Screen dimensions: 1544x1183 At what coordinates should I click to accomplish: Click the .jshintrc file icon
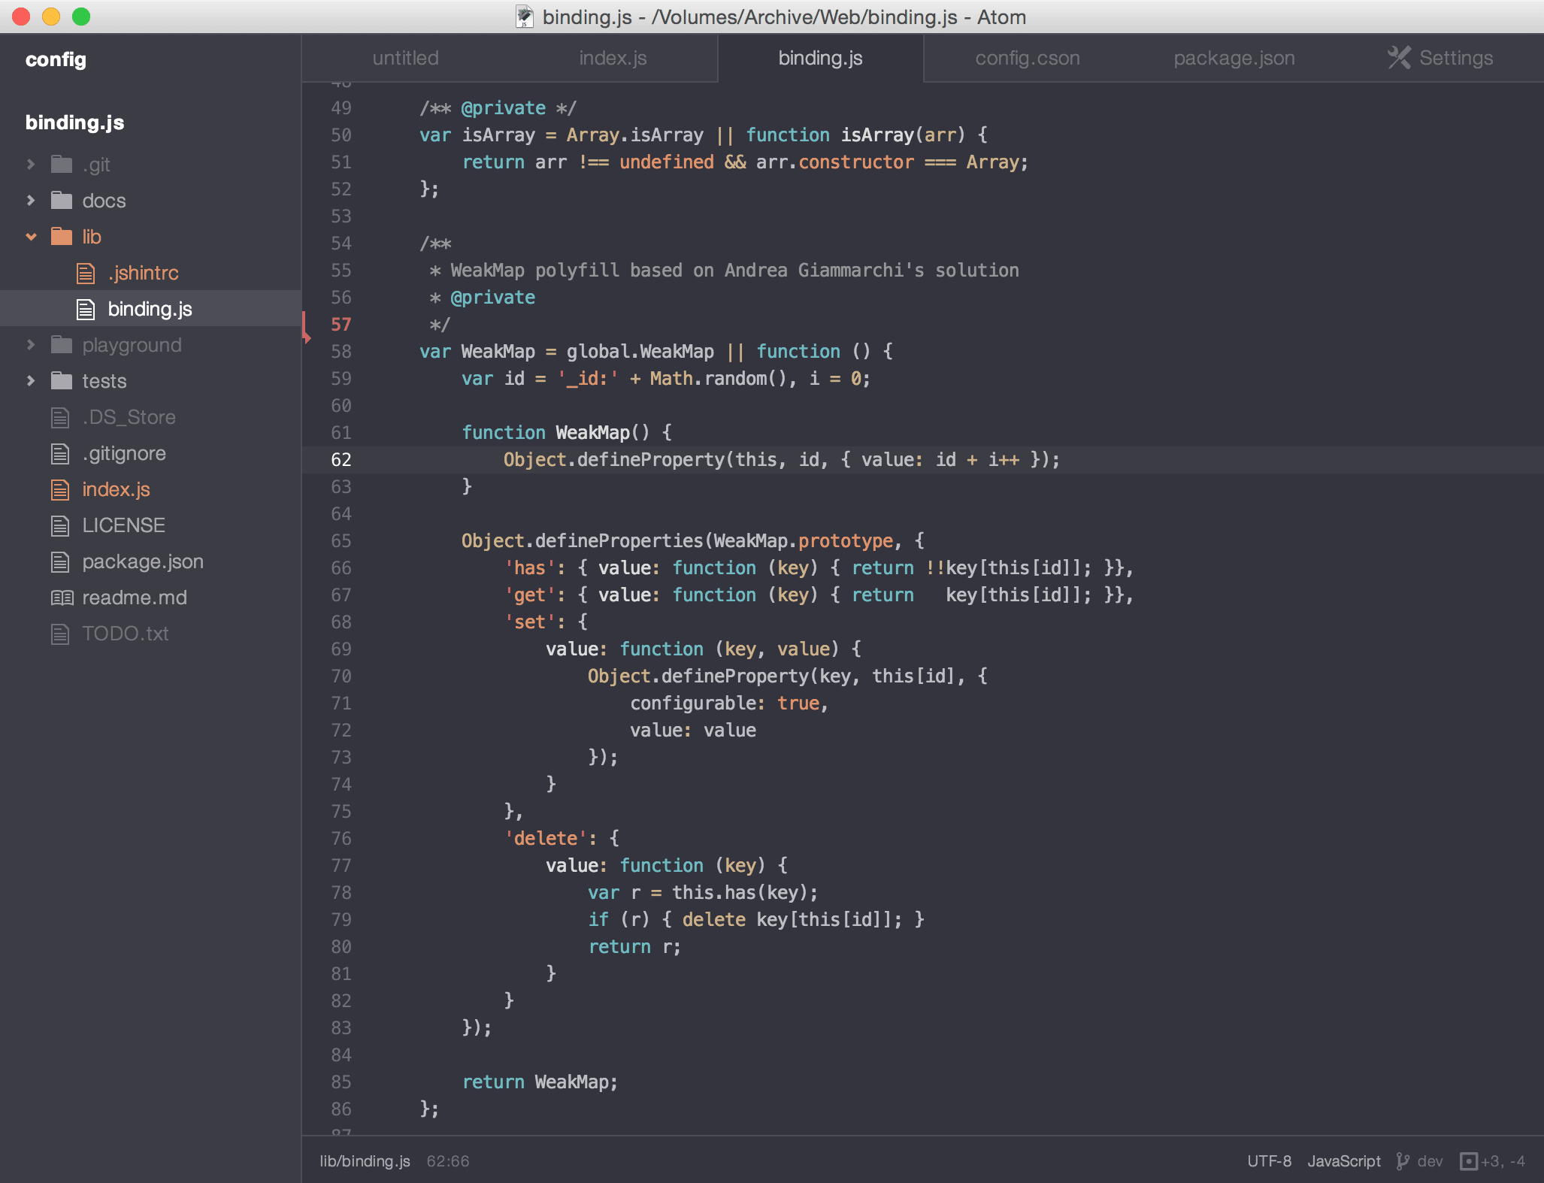[84, 274]
